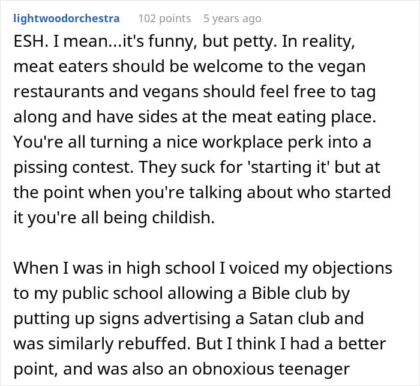Open the lightwoodorchestra user profile
The height and width of the screenshot is (386, 420).
click(66, 19)
